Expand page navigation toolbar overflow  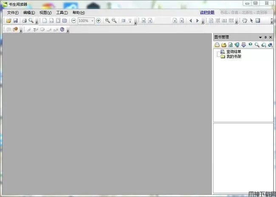pos(203,22)
